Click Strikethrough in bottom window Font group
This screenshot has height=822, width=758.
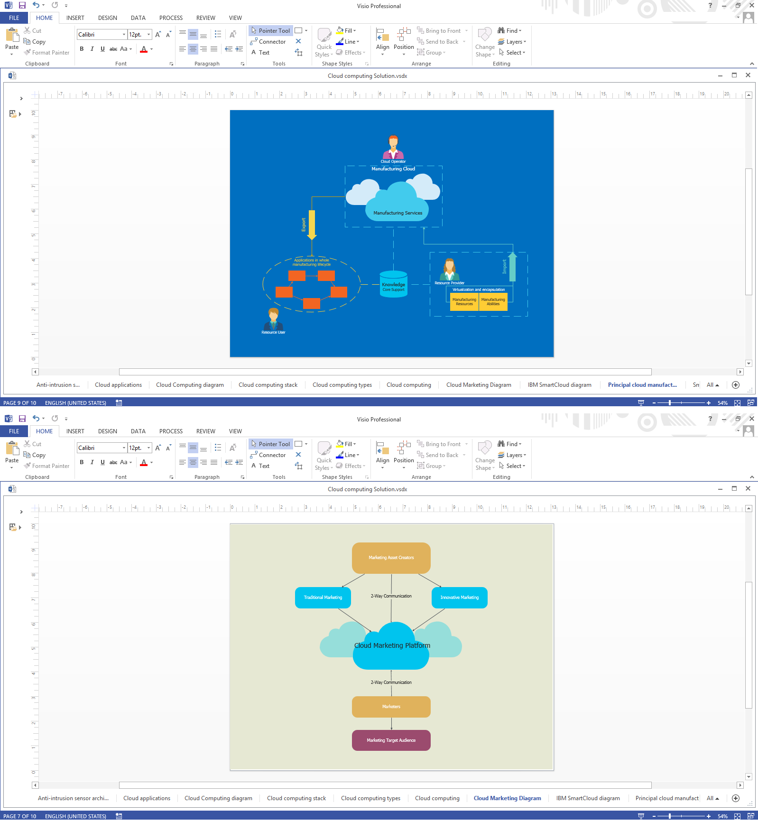coord(113,462)
